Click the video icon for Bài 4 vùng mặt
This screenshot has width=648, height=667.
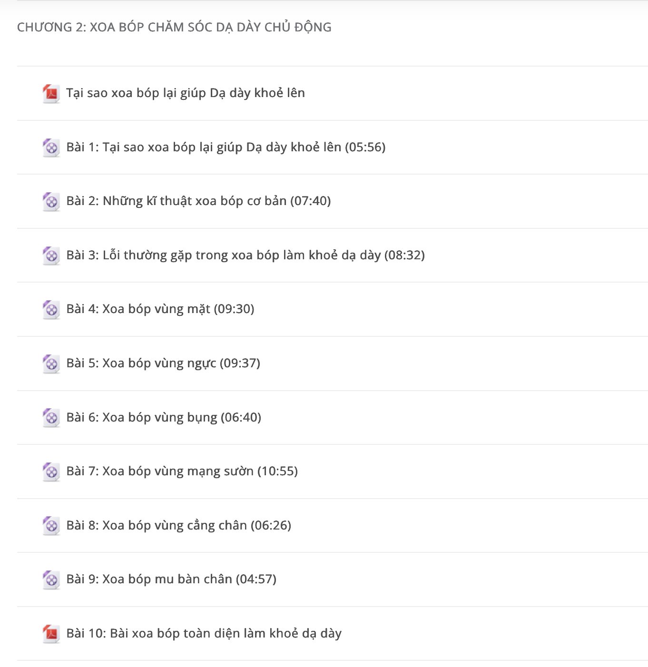pos(51,309)
